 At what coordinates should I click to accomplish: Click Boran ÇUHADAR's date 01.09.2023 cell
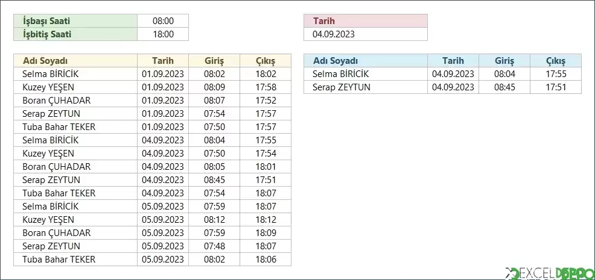point(163,101)
